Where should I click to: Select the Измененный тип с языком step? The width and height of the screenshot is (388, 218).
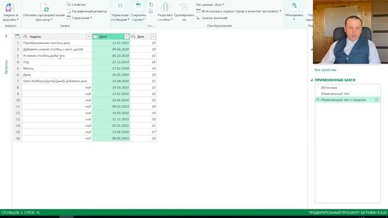coord(347,100)
